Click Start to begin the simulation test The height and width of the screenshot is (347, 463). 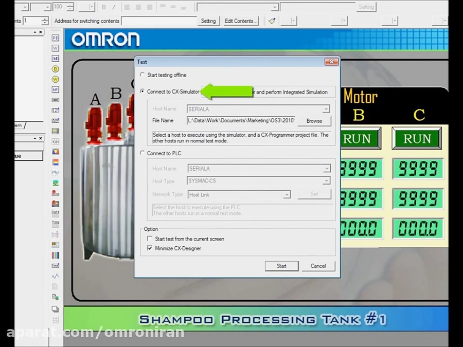(x=281, y=266)
